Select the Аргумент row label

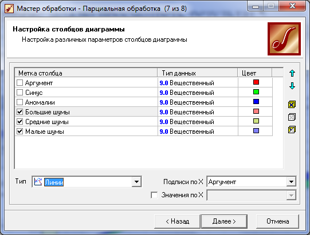click(x=39, y=83)
